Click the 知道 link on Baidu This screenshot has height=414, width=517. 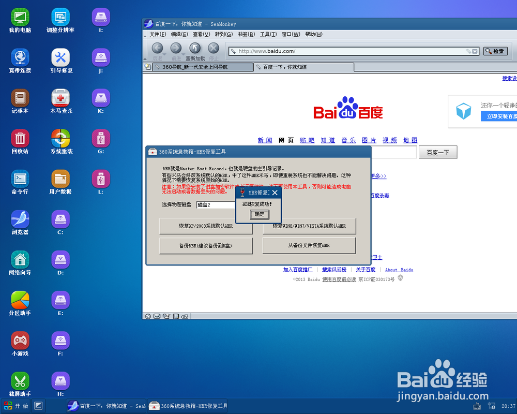(x=328, y=140)
